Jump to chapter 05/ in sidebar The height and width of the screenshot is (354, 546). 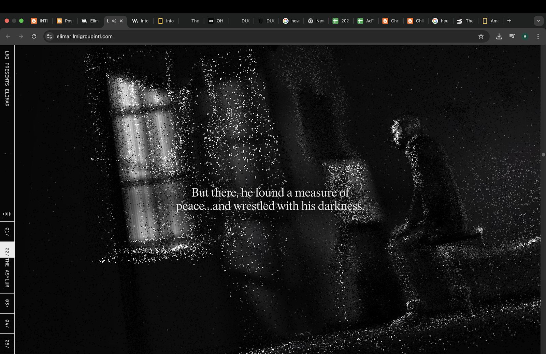click(7, 343)
